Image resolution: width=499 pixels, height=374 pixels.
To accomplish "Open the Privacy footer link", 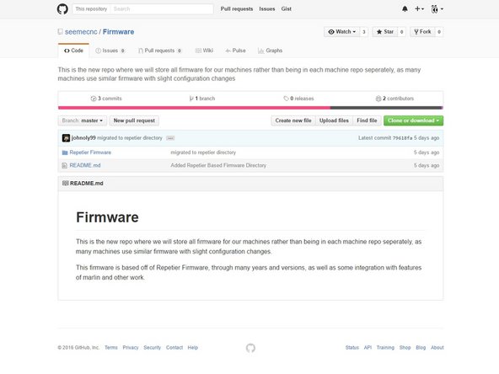I will pyautogui.click(x=131, y=348).
